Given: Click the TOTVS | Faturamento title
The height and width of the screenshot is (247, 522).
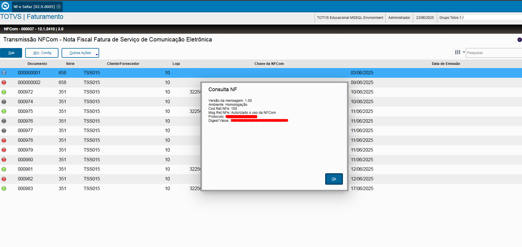Looking at the screenshot, I should tap(32, 17).
